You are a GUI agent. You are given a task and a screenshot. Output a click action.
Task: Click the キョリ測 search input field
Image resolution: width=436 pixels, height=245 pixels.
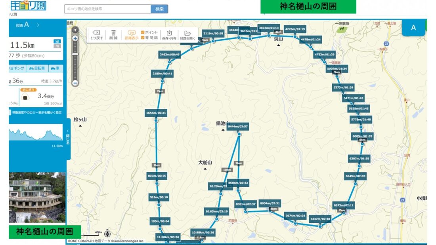(x=107, y=9)
